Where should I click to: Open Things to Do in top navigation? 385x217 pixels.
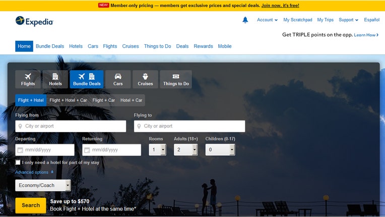(x=157, y=46)
